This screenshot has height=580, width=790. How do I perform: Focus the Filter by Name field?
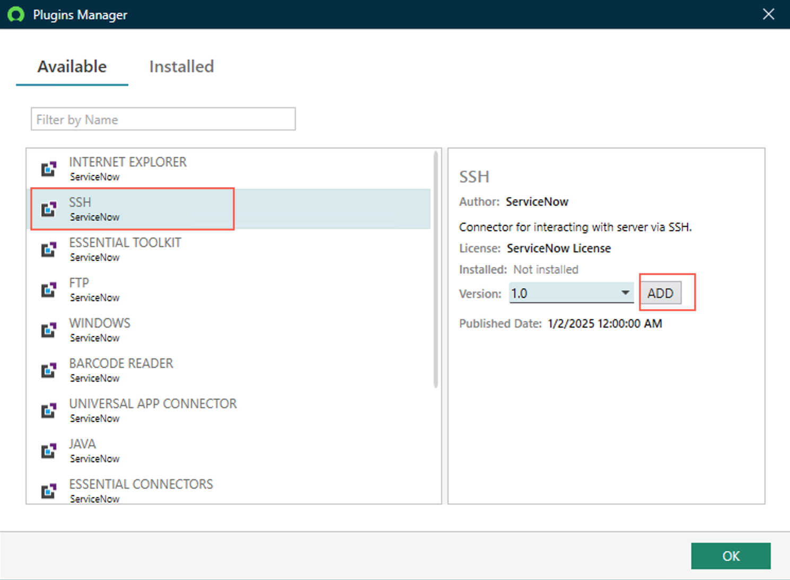point(163,119)
